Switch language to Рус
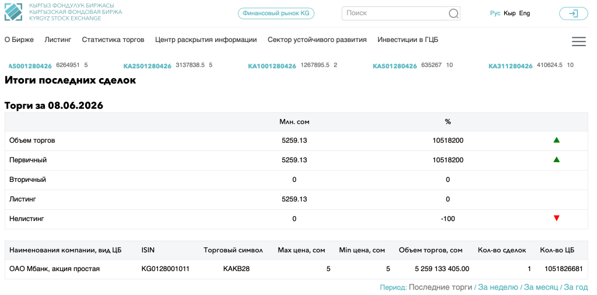This screenshot has width=597, height=295. (x=495, y=13)
